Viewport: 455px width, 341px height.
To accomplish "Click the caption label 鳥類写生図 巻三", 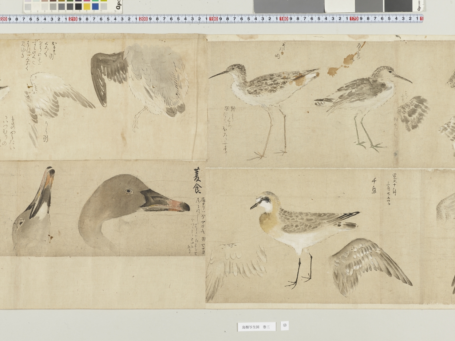I will [x=257, y=327].
